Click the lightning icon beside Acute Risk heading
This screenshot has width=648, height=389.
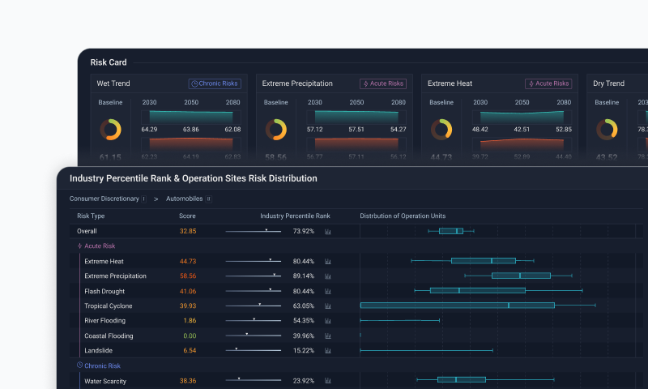pyautogui.click(x=79, y=246)
